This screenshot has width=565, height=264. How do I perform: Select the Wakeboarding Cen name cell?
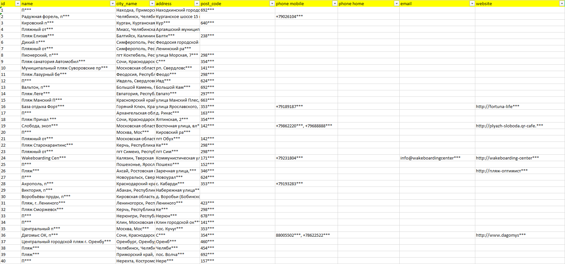(44, 158)
